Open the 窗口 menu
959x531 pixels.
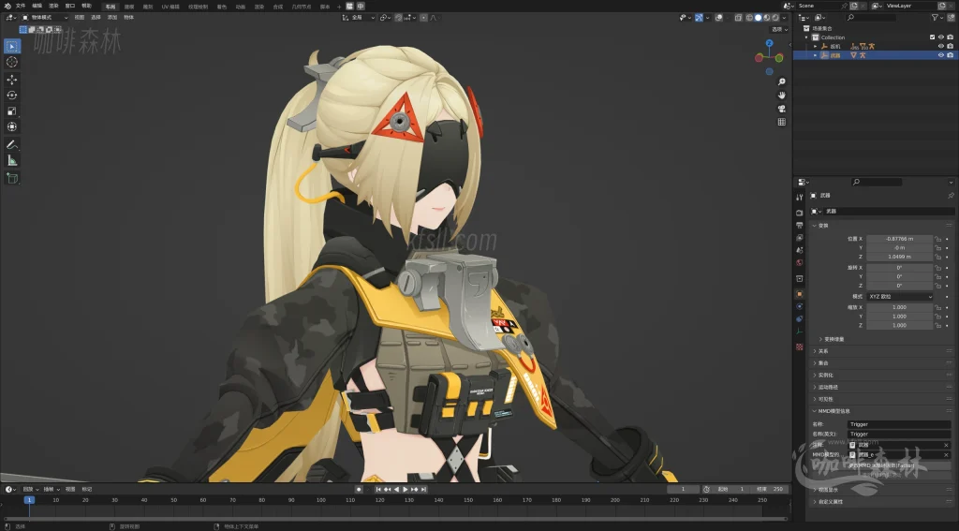tap(69, 6)
